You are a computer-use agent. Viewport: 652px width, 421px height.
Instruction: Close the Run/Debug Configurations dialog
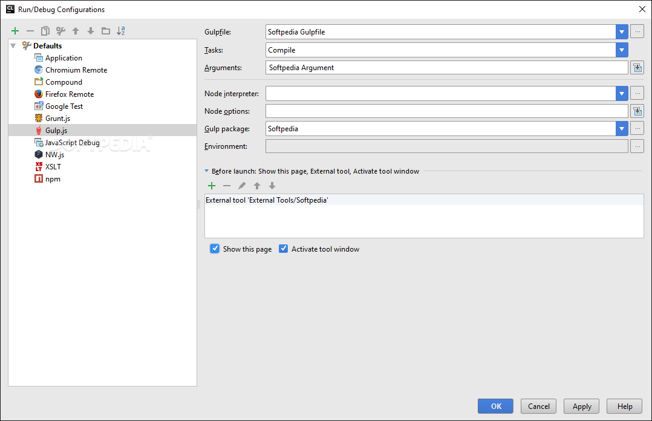(x=642, y=9)
